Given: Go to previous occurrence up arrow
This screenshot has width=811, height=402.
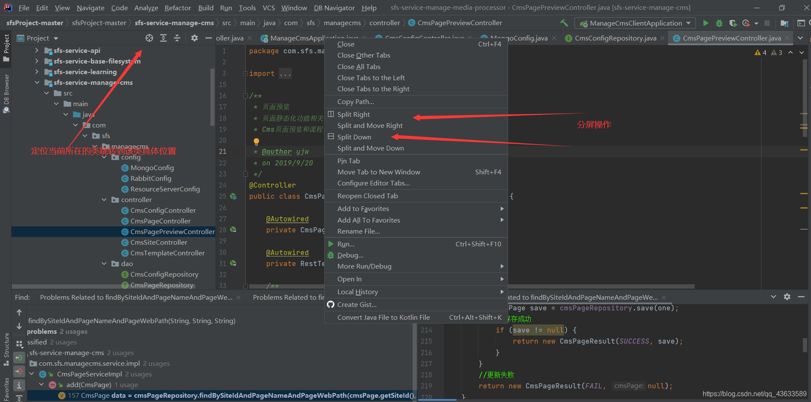Looking at the screenshot, I should pos(19,312).
